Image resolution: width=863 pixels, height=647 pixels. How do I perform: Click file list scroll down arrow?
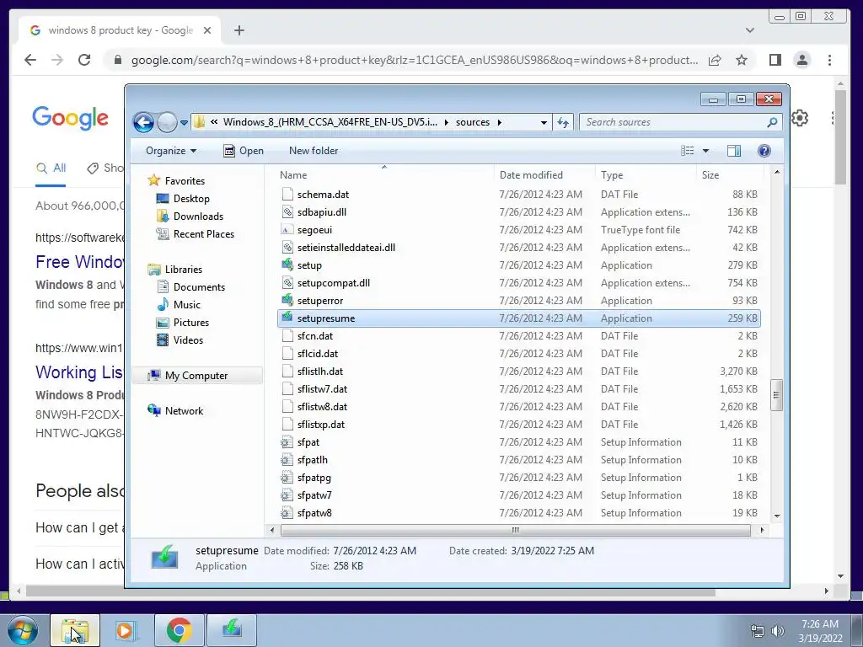777,516
